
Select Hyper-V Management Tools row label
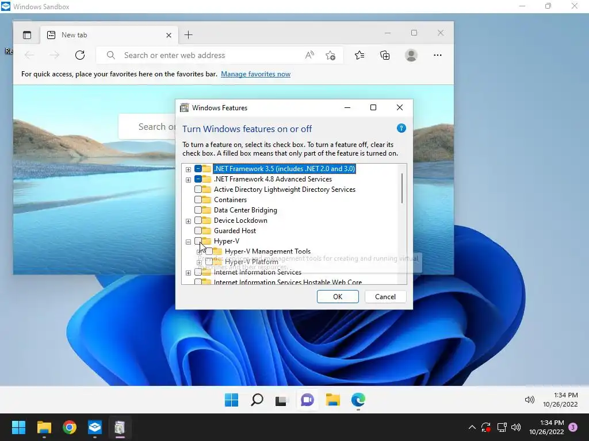[x=267, y=252]
